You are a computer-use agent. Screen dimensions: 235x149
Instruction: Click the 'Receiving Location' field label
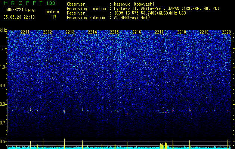87,9
